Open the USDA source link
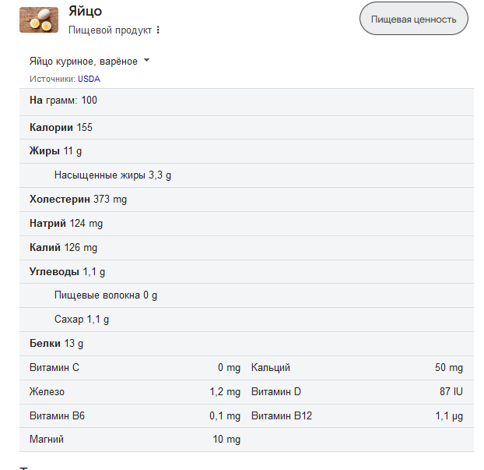This screenshot has width=484, height=470. click(x=89, y=79)
